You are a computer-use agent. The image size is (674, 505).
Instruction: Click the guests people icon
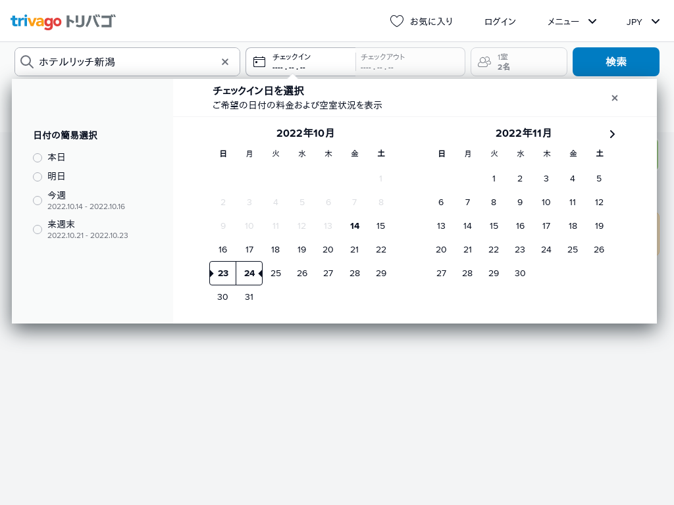pos(484,62)
